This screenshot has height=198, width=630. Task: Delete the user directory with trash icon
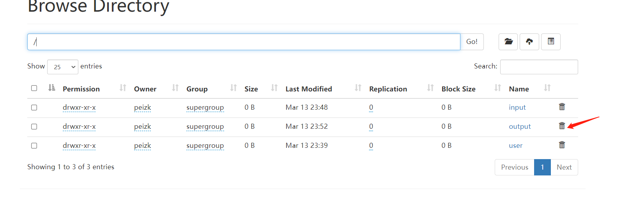(562, 145)
